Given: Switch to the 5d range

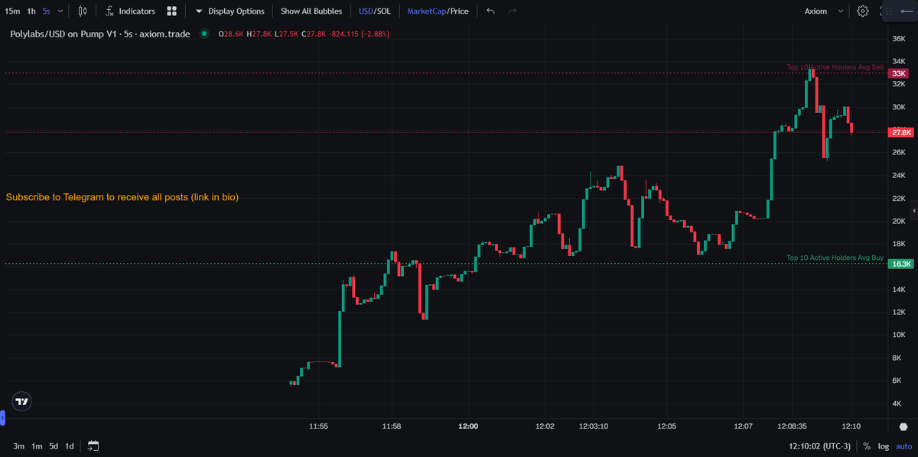Looking at the screenshot, I should pyautogui.click(x=53, y=446).
